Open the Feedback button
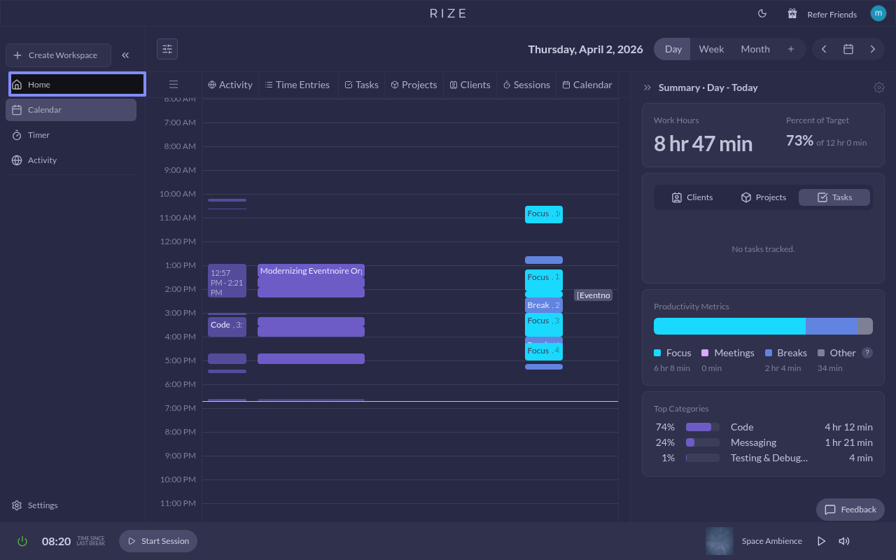896x560 pixels. (850, 510)
